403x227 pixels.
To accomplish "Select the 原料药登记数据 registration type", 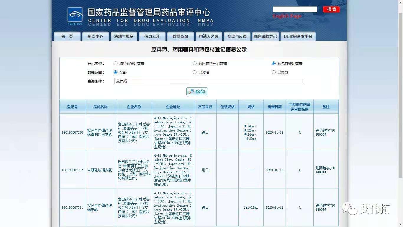I will point(115,63).
